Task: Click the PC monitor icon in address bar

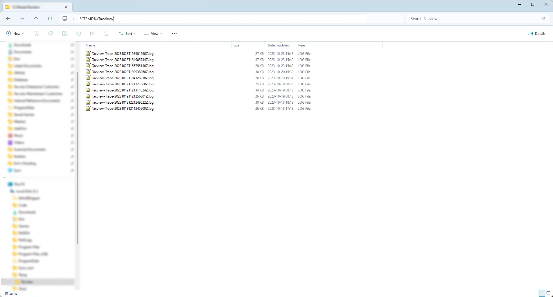Action: coord(65,19)
